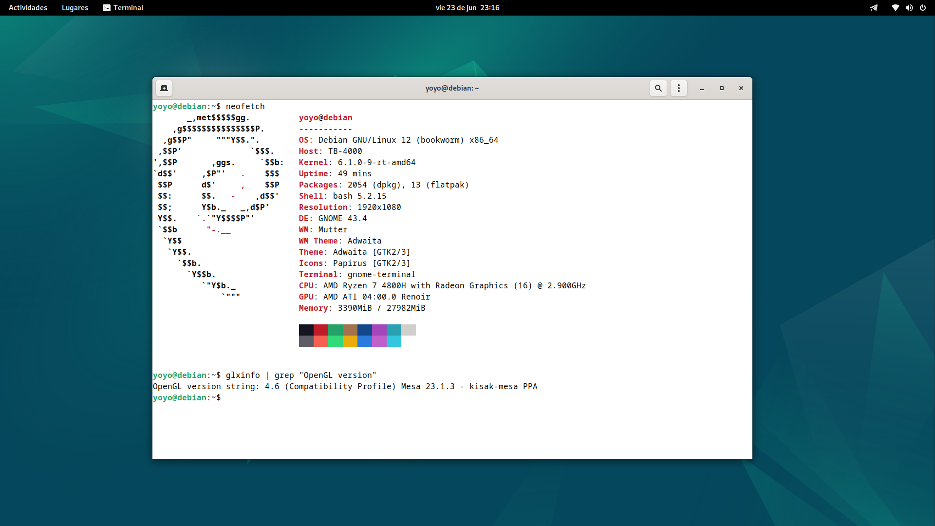The height and width of the screenshot is (526, 935).
Task: Open calendar via date and clock
Action: pyautogui.click(x=467, y=8)
